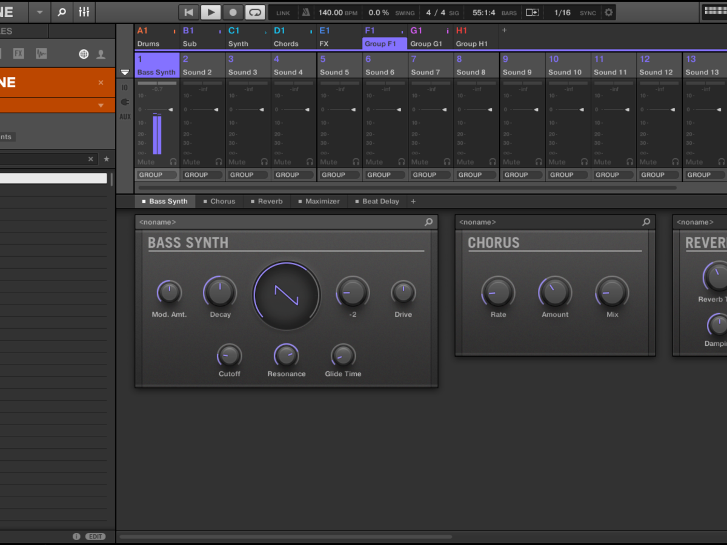727x545 pixels.
Task: Mute the Sound 2 channel
Action: 191,162
